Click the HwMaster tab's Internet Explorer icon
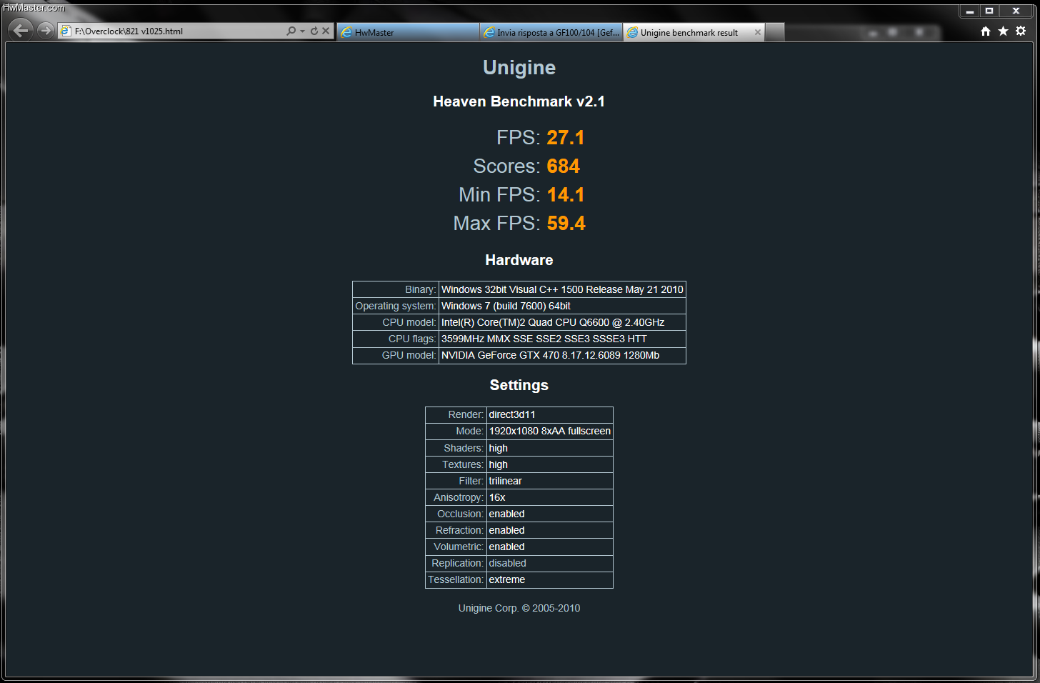The width and height of the screenshot is (1040, 683). click(x=346, y=32)
